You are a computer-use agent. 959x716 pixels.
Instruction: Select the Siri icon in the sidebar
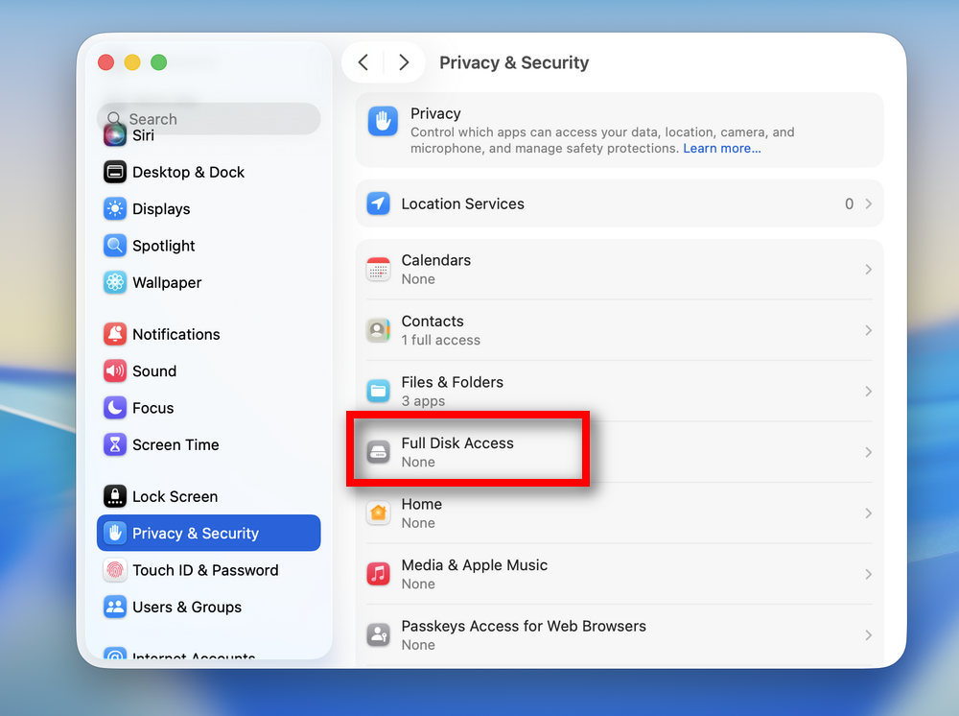point(115,135)
